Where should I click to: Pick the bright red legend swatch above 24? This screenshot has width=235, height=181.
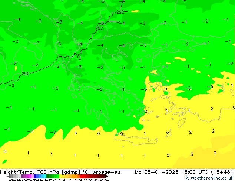pos(81,176)
